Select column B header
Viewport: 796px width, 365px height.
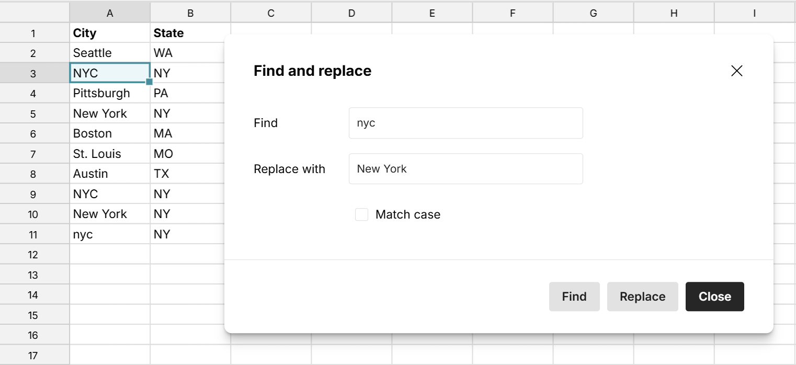[x=190, y=12]
